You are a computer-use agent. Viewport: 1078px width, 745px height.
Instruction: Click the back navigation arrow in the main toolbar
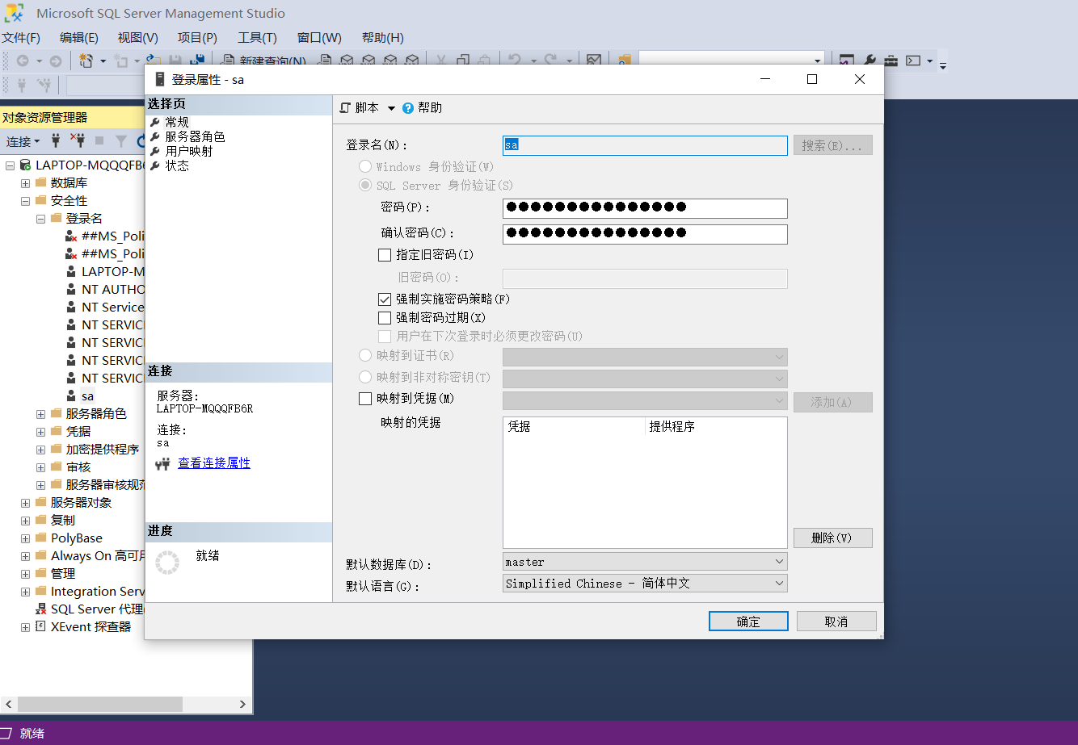(23, 61)
